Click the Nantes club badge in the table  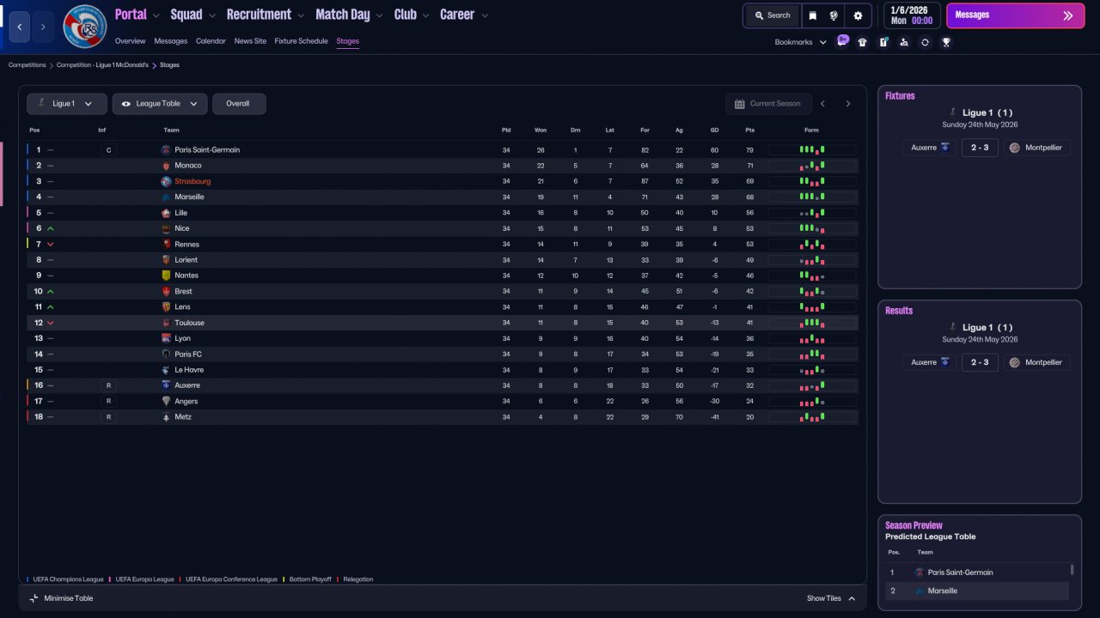point(166,276)
